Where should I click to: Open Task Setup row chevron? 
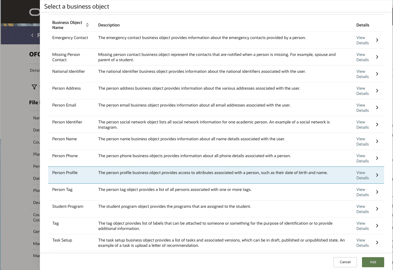tap(377, 243)
